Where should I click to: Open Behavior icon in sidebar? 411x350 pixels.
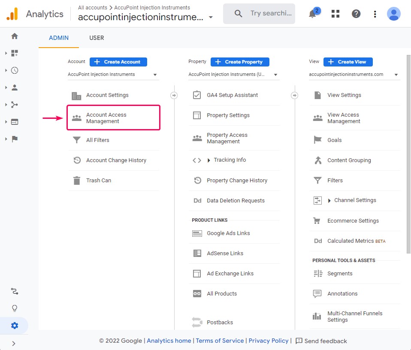pos(15,122)
